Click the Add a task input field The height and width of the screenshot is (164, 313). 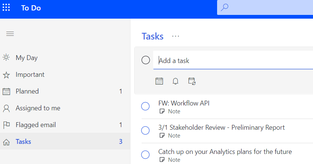230,60
